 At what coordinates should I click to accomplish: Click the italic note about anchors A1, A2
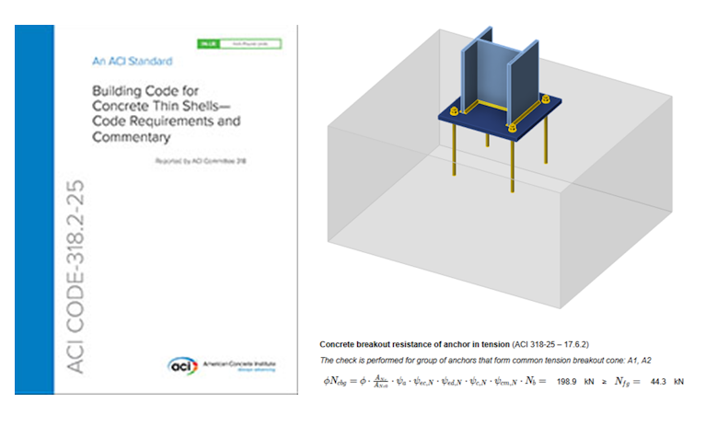point(485,360)
